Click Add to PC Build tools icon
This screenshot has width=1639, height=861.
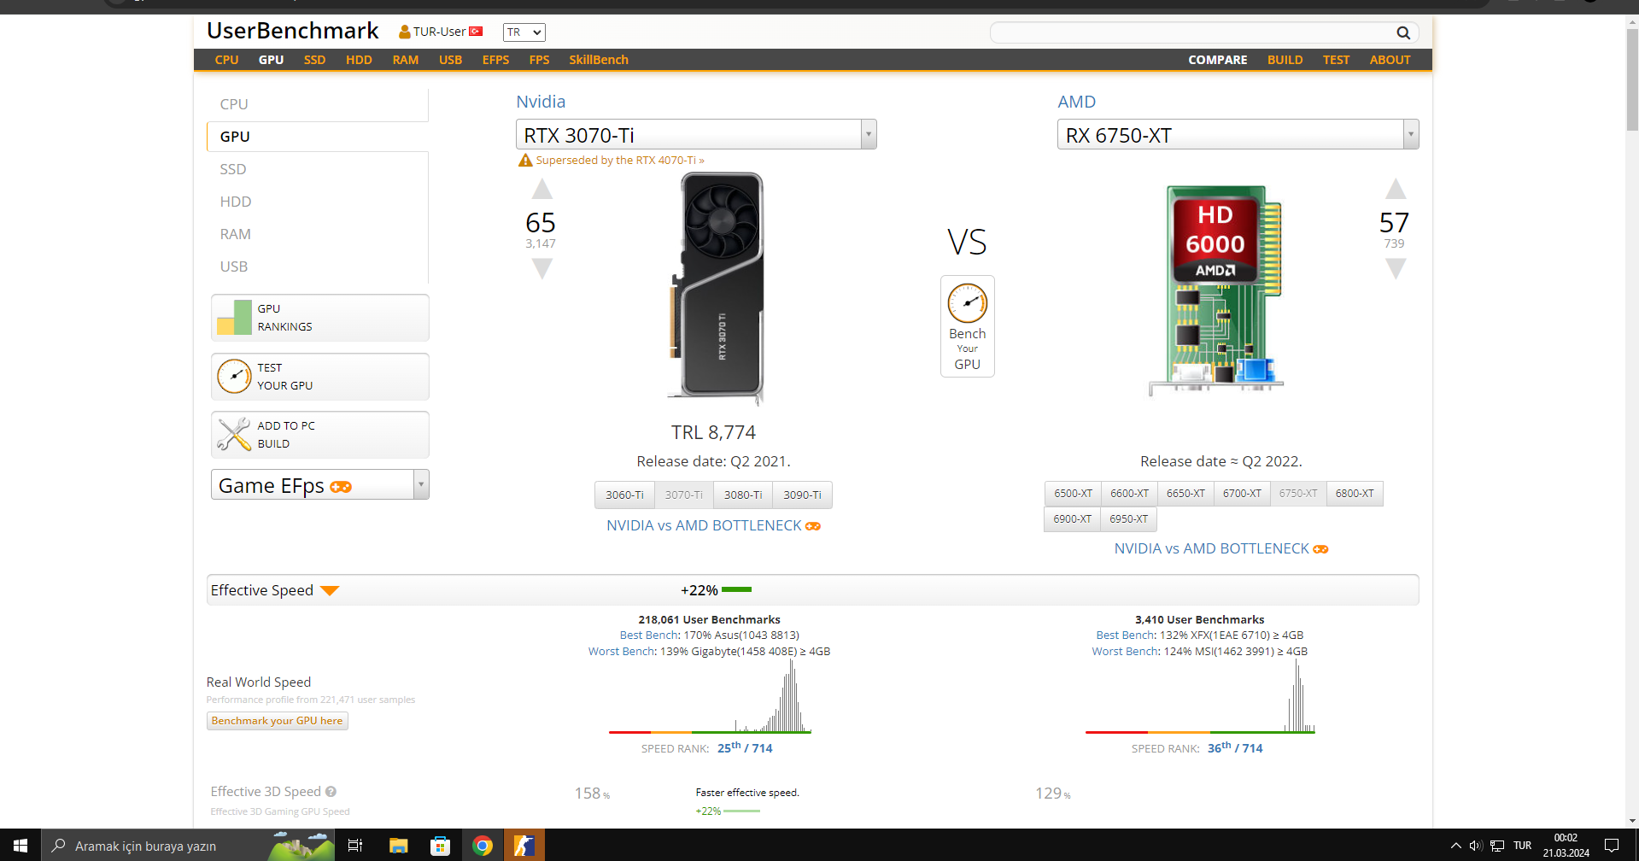pos(234,434)
